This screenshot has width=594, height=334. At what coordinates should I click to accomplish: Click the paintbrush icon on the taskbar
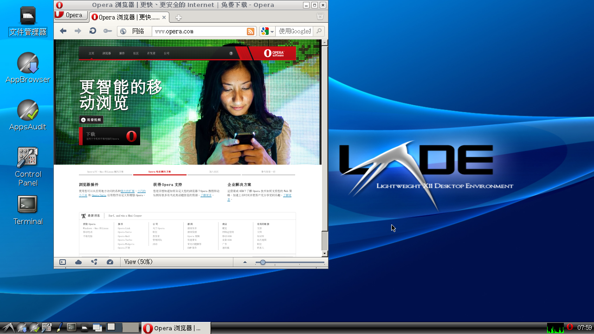pyautogui.click(x=59, y=328)
